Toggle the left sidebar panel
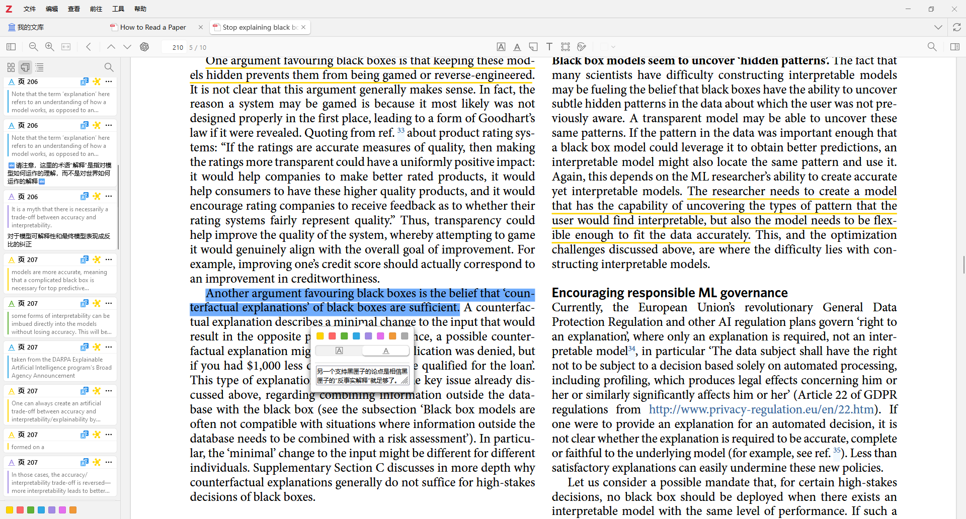Viewport: 966px width, 519px height. click(x=11, y=47)
